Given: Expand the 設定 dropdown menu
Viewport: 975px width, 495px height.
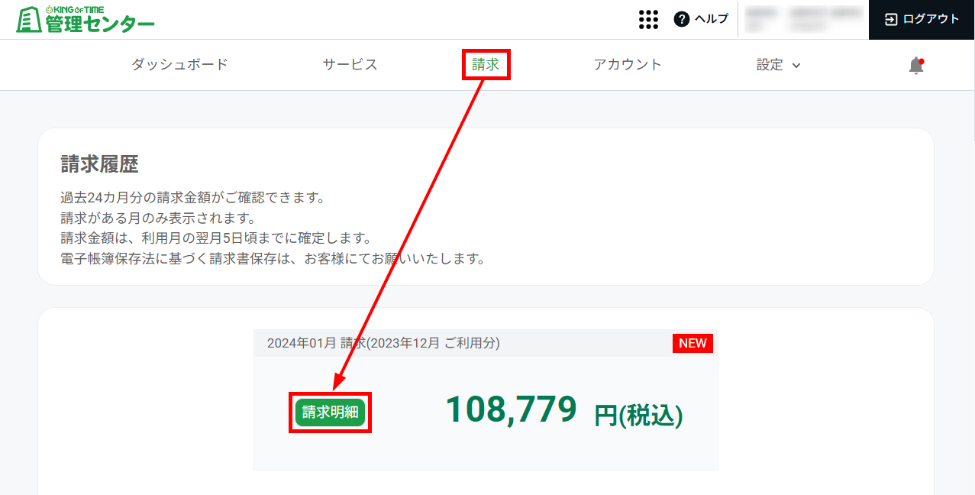Looking at the screenshot, I should pyautogui.click(x=778, y=65).
